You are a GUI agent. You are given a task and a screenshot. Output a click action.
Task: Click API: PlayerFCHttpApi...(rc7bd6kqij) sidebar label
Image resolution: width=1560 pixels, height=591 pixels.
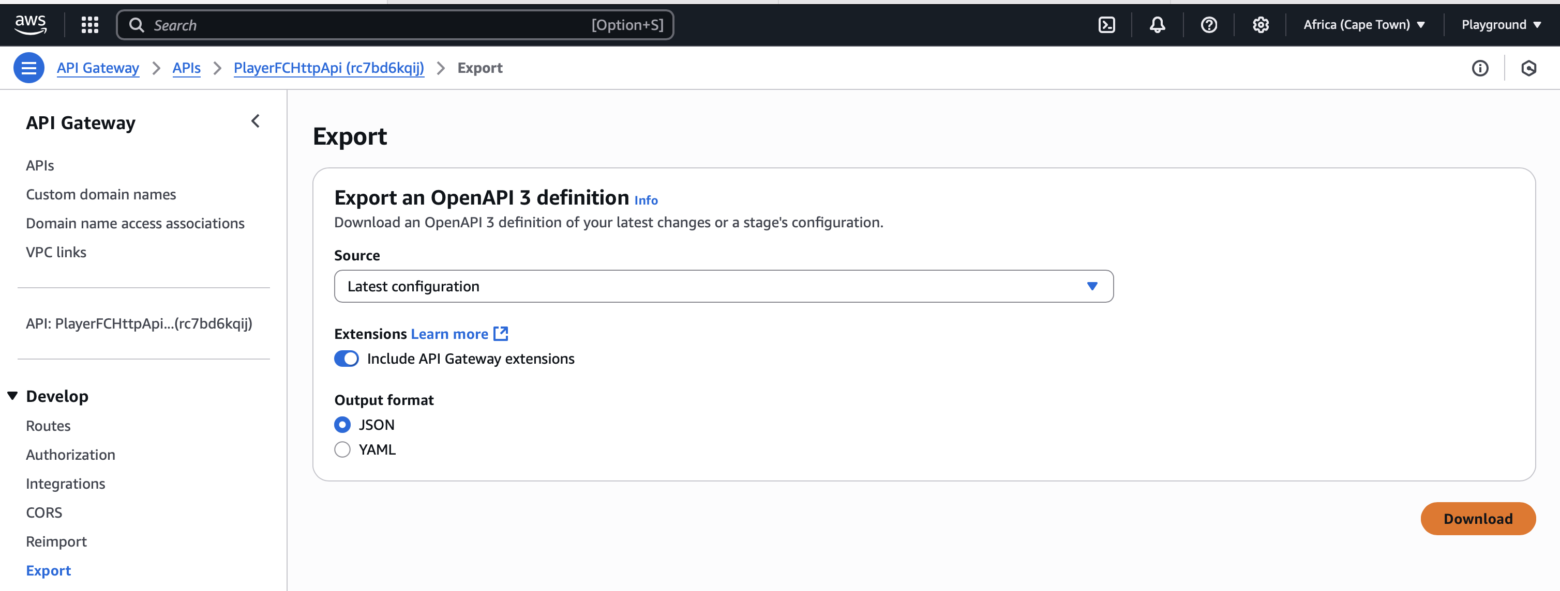coord(139,323)
